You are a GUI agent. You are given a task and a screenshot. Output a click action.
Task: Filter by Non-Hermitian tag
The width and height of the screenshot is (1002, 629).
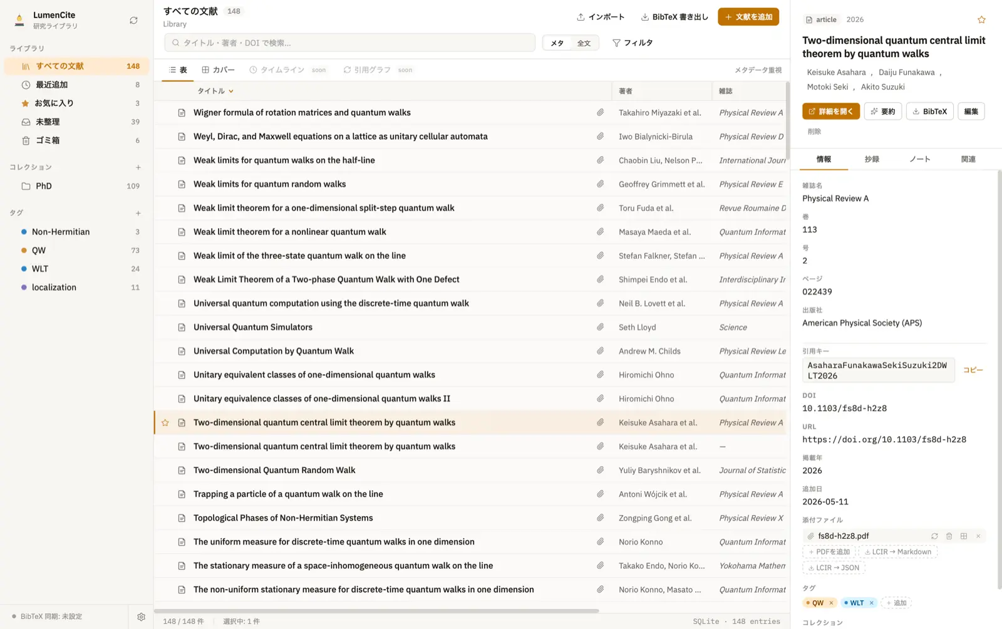(x=77, y=232)
